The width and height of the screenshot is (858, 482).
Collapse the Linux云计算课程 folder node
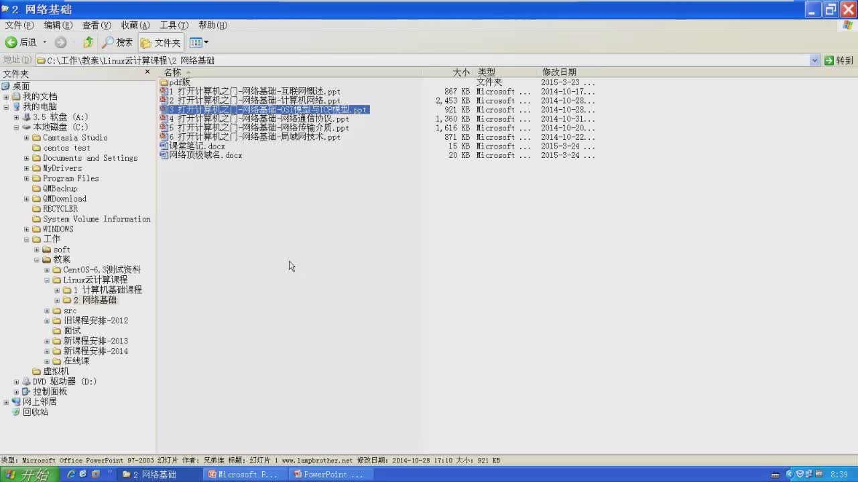coord(47,280)
